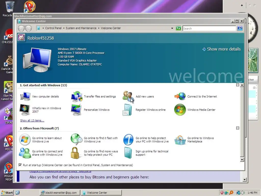Image resolution: width=261 pixels, height=196 pixels.
Task: Open the DarkOK money bag desktop shortcut
Action: (x=8, y=65)
